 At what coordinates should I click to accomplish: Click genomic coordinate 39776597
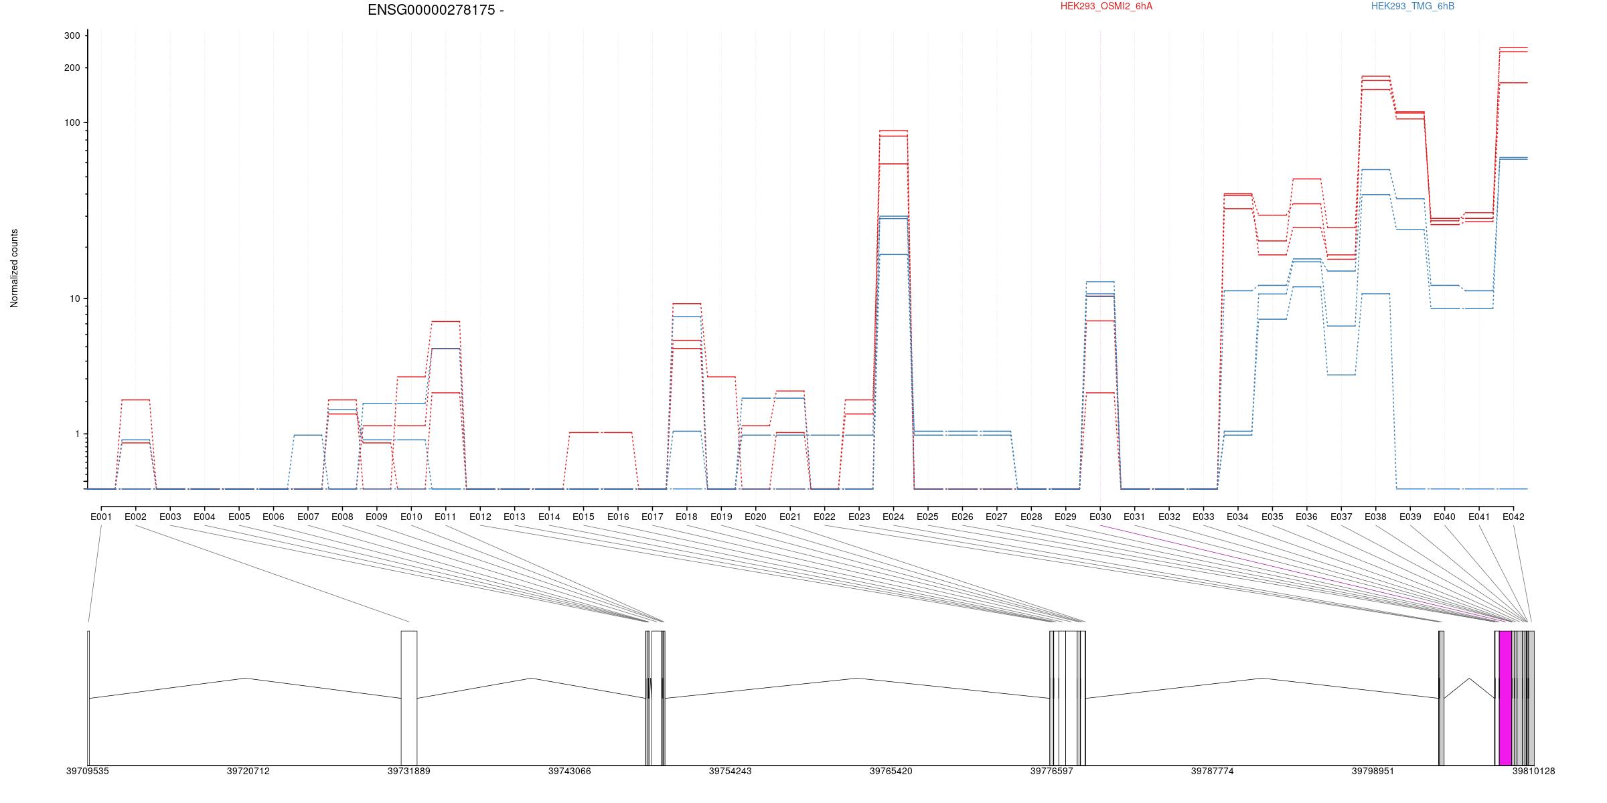1051,771
